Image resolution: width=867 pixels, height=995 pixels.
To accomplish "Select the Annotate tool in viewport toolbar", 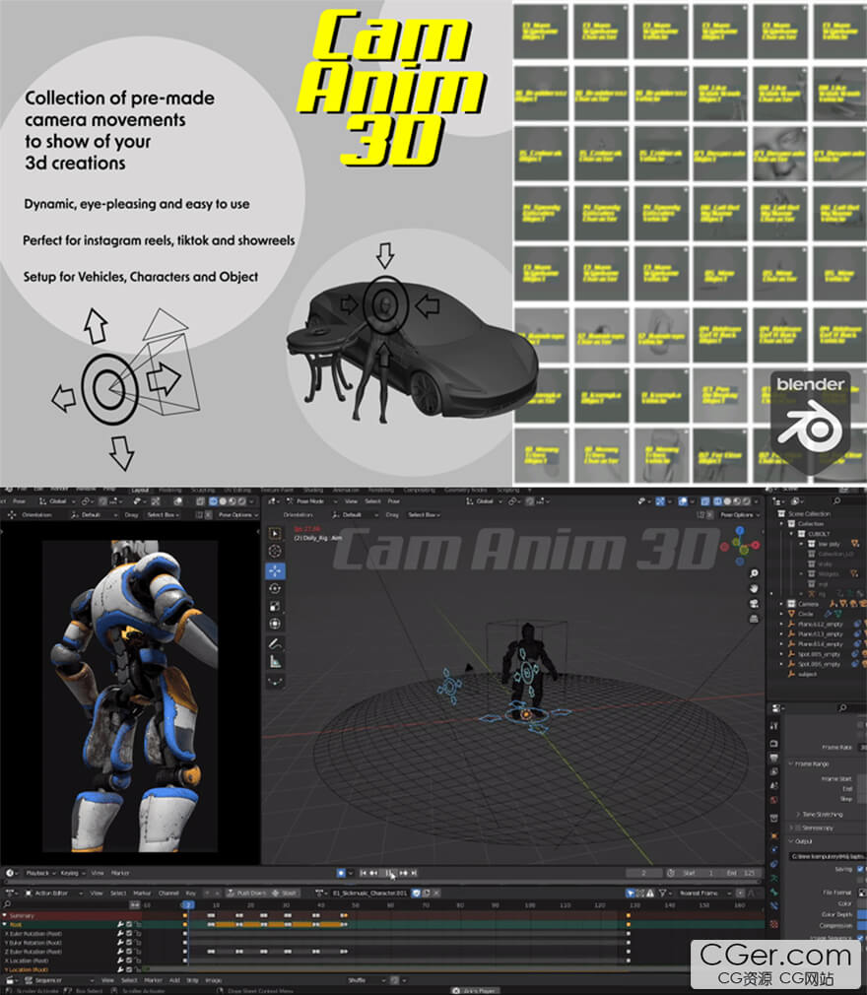I will [275, 643].
